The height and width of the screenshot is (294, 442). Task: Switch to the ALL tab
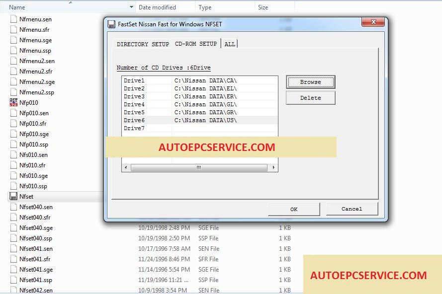click(x=230, y=44)
